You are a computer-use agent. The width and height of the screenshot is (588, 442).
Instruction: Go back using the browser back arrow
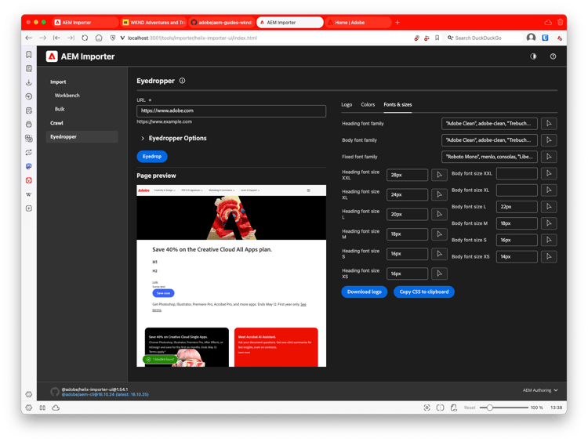pos(29,38)
